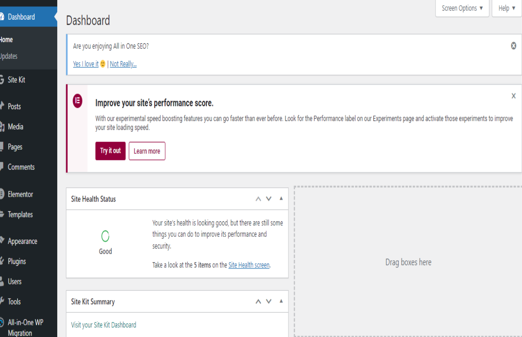Go to Posts menu
This screenshot has height=337, width=522.
point(14,106)
